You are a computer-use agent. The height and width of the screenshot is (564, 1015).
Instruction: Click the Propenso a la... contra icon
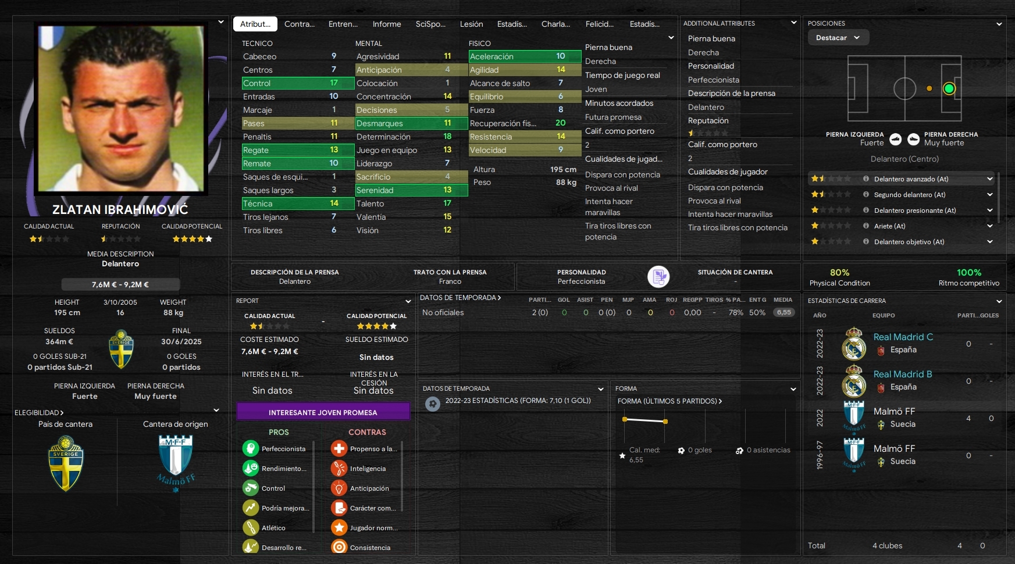(339, 448)
